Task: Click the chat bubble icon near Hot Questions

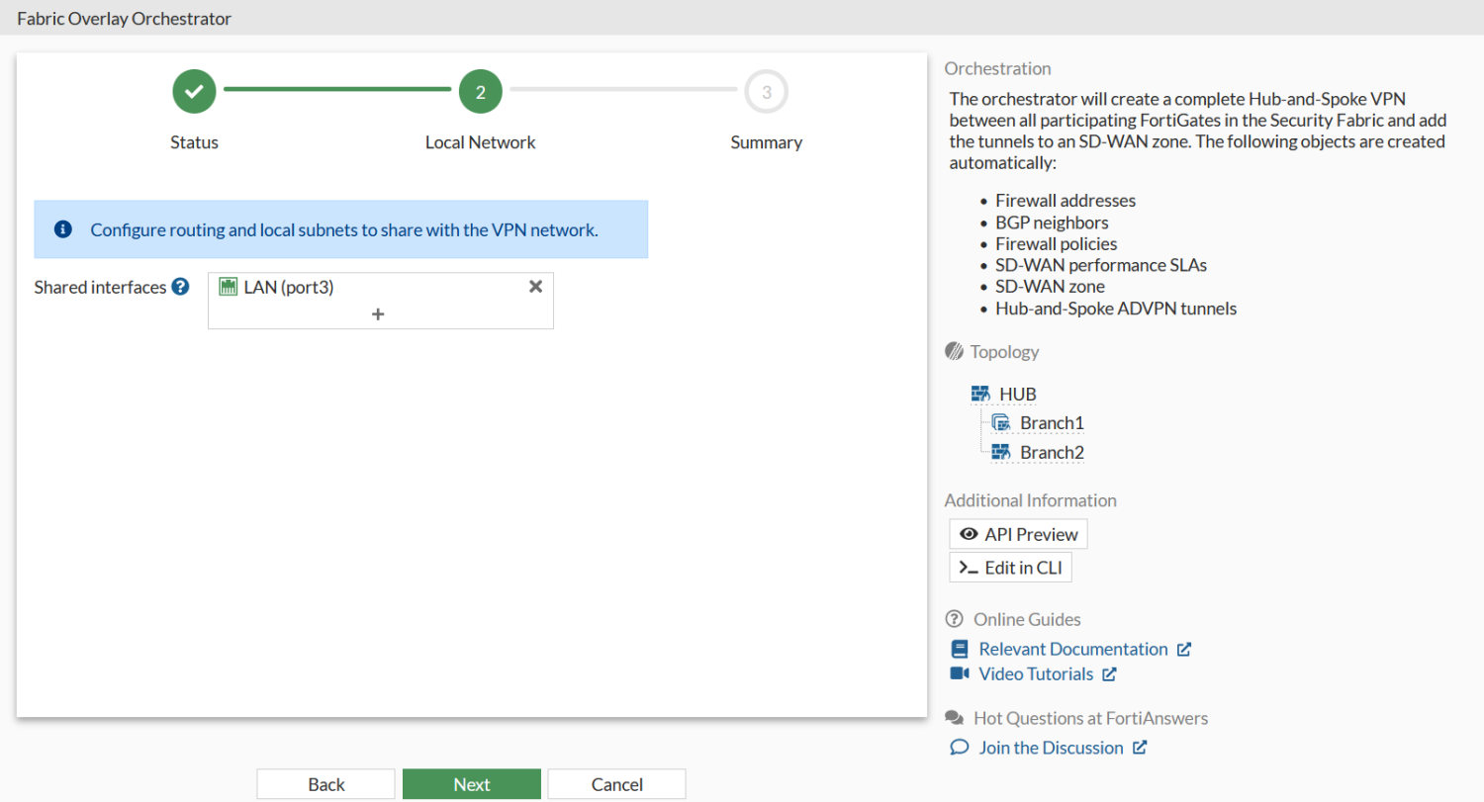Action: [x=953, y=717]
